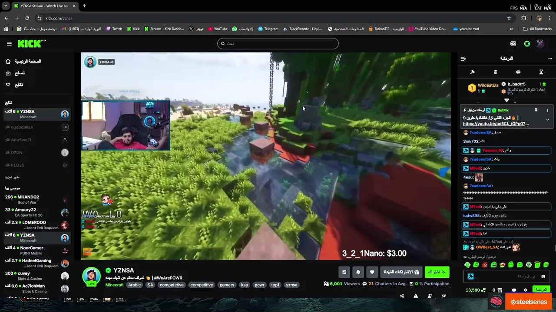Open the Telegram bookmark
The height and width of the screenshot is (312, 556).
coord(268,29)
